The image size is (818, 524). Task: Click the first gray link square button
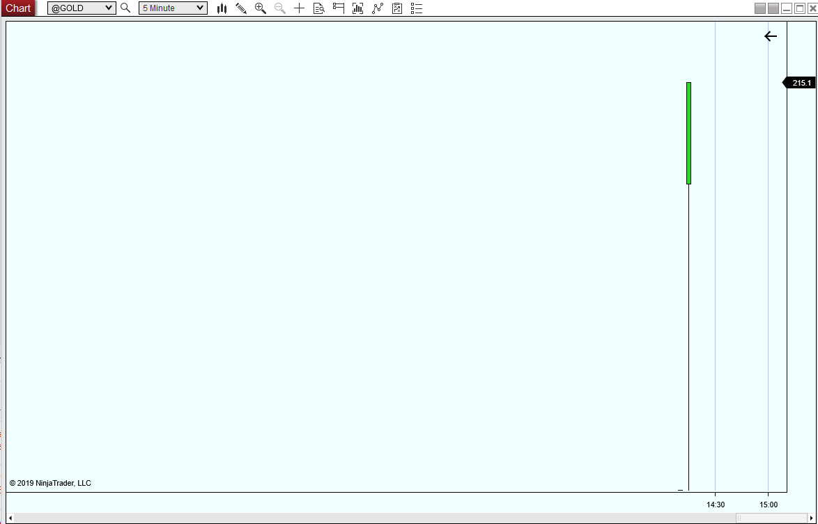[760, 8]
